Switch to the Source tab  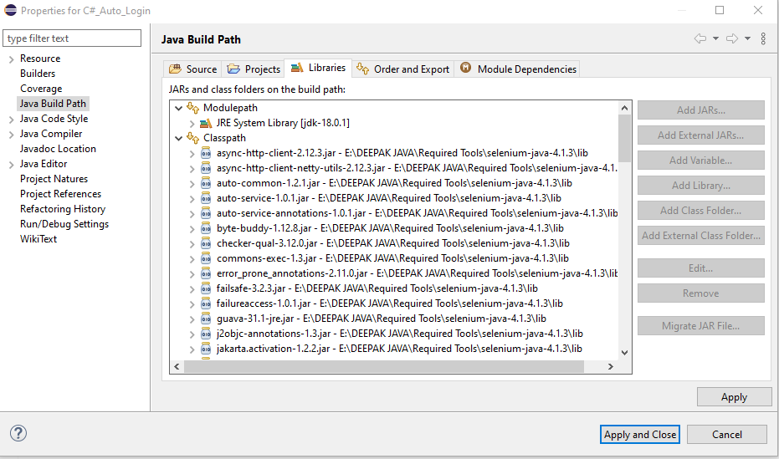tap(192, 69)
